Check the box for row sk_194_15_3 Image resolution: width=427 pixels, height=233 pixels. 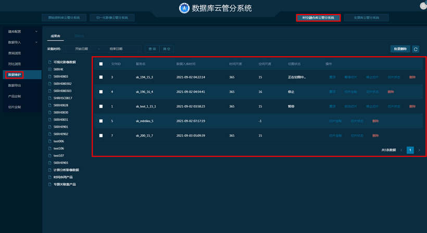tap(101, 77)
